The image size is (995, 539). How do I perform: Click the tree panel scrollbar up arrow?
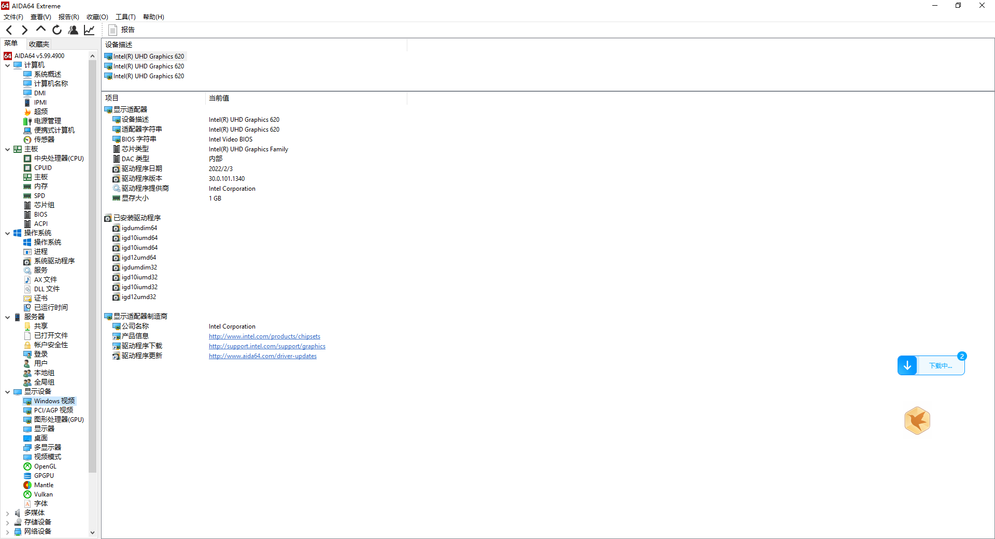92,56
